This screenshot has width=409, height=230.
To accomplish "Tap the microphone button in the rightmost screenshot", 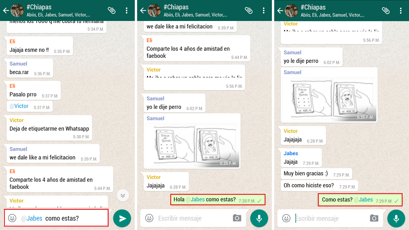I will pyautogui.click(x=396, y=218).
